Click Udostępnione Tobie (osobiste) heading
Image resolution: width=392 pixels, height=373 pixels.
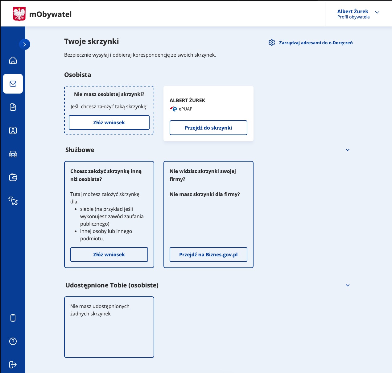coord(112,285)
